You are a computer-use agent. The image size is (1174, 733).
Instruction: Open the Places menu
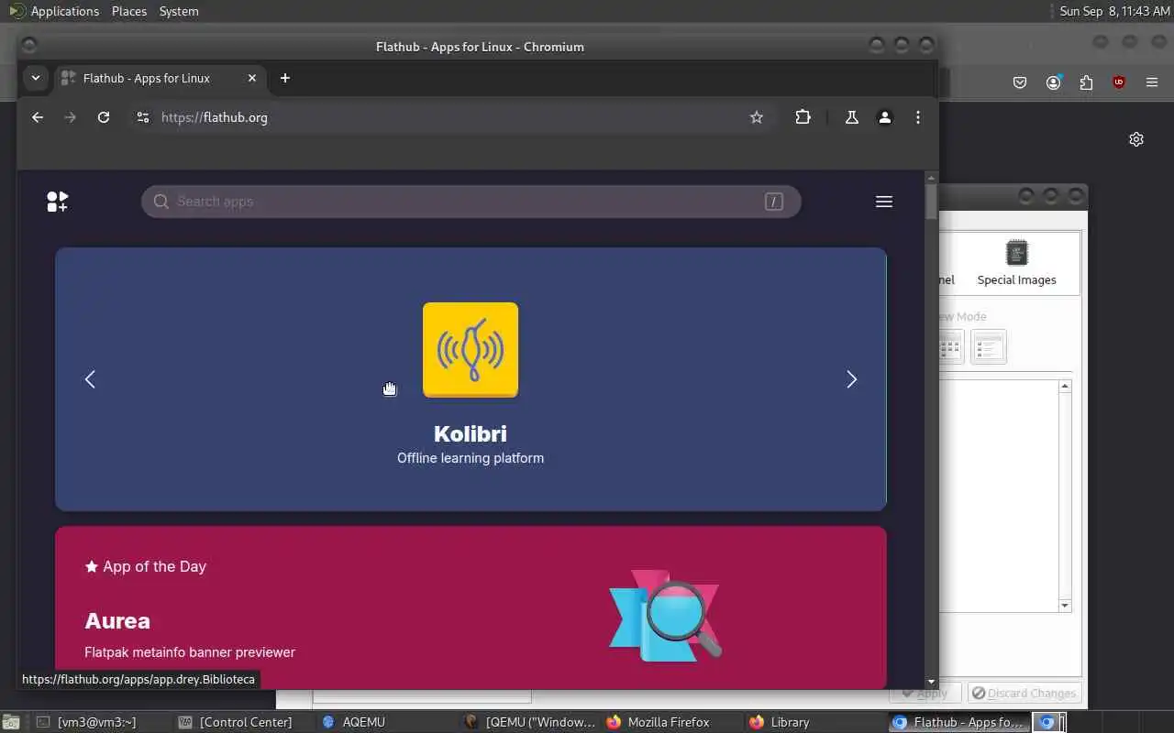[129, 11]
